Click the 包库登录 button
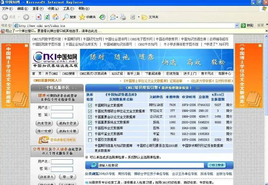Screen dimensions: 268x185 click(44, 123)
